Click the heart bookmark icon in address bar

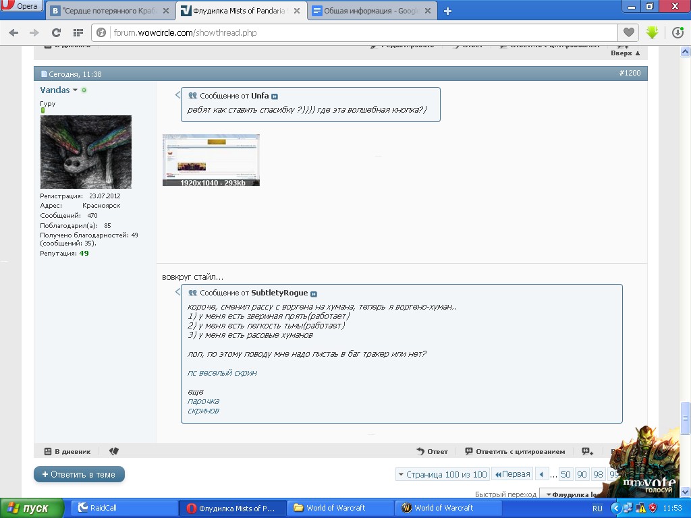(x=628, y=32)
